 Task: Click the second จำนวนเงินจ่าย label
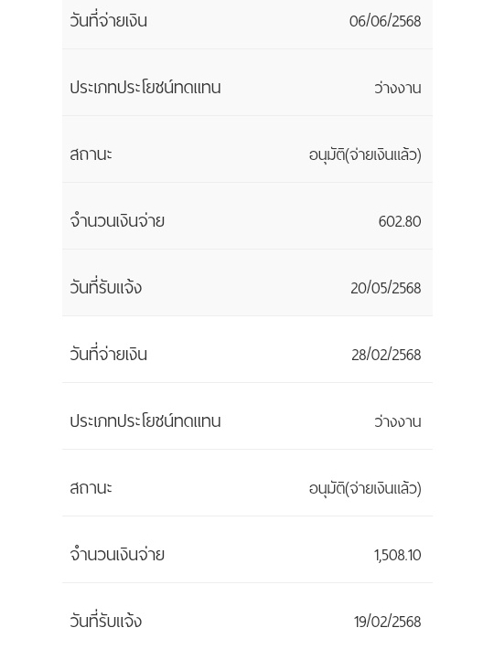pos(117,554)
